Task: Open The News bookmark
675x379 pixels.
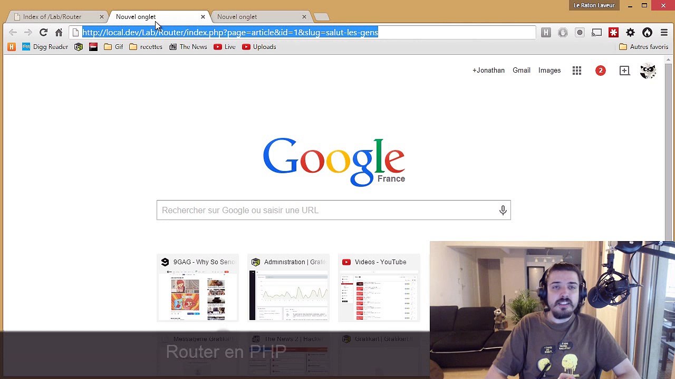Action: [188, 47]
